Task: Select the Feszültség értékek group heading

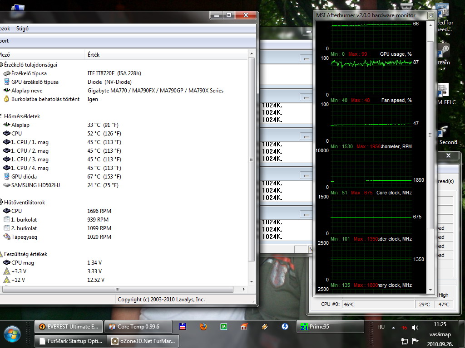Action: click(25, 254)
